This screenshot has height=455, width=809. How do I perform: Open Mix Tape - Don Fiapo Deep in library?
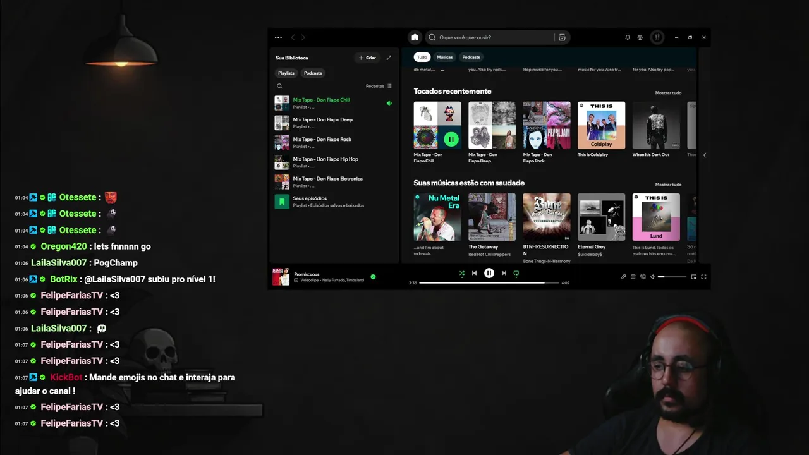333,123
